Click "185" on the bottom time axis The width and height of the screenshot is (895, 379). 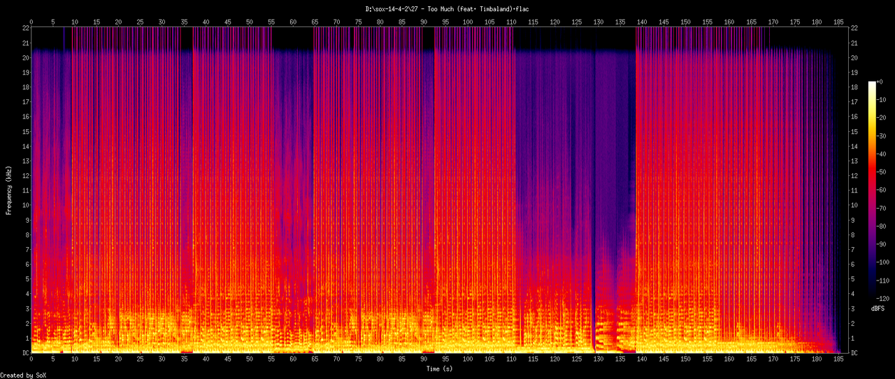tap(838, 360)
